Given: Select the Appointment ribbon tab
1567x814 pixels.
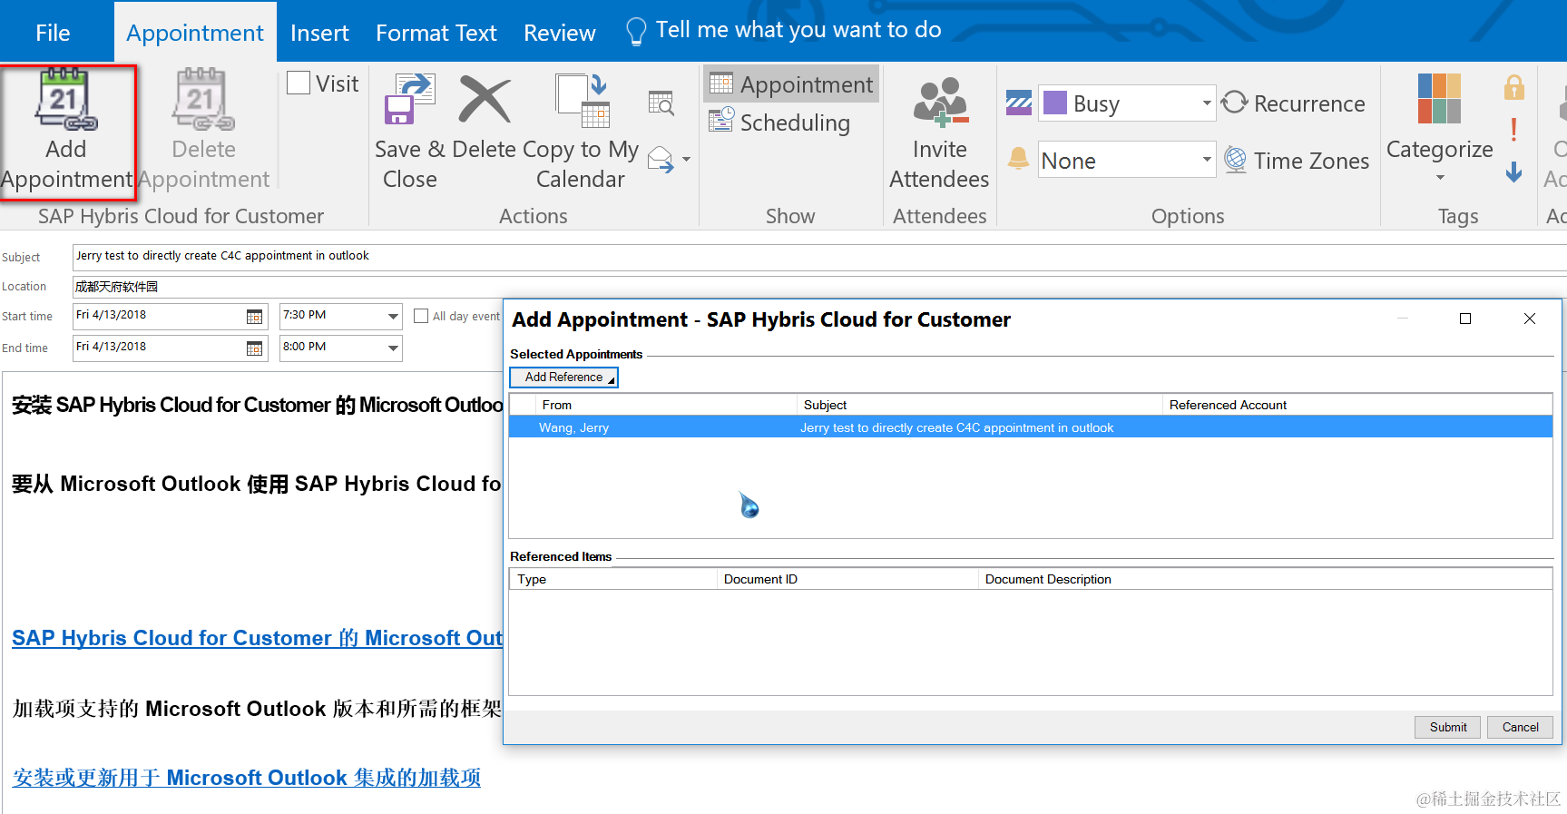Looking at the screenshot, I should (x=195, y=33).
